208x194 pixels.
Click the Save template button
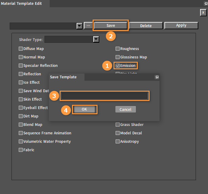click(x=111, y=26)
